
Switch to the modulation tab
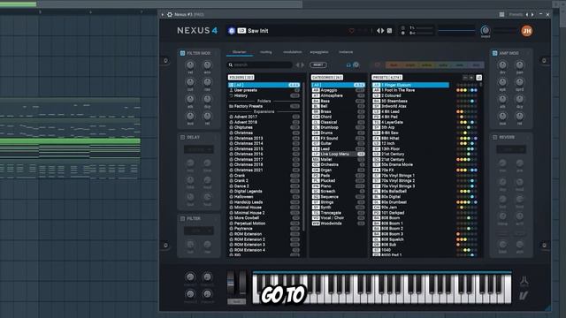coord(293,52)
